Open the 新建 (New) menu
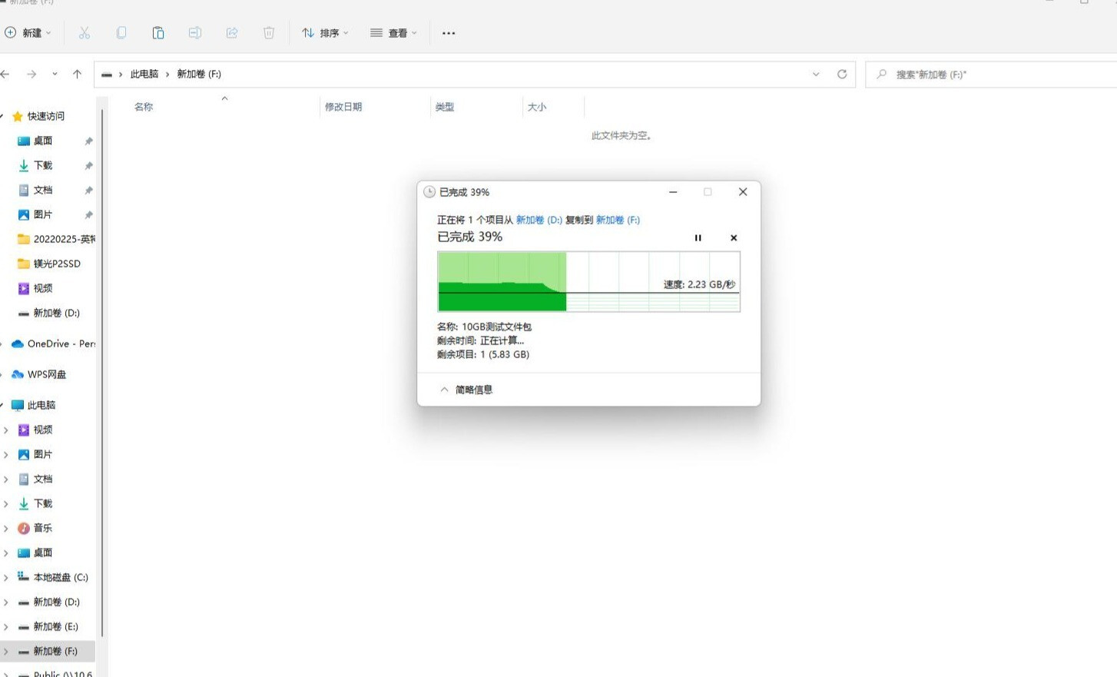 click(28, 33)
